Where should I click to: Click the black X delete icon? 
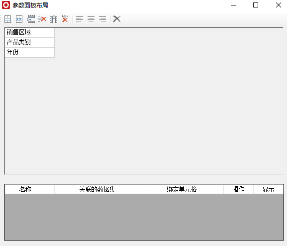[117, 19]
